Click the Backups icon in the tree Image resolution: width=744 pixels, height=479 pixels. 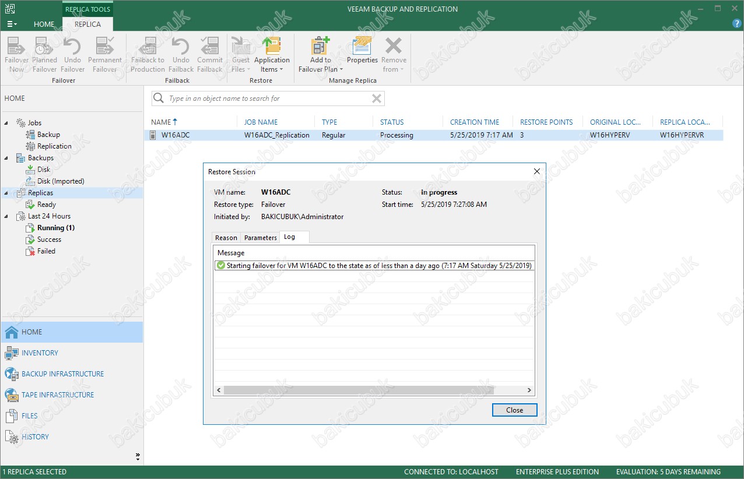tap(20, 158)
